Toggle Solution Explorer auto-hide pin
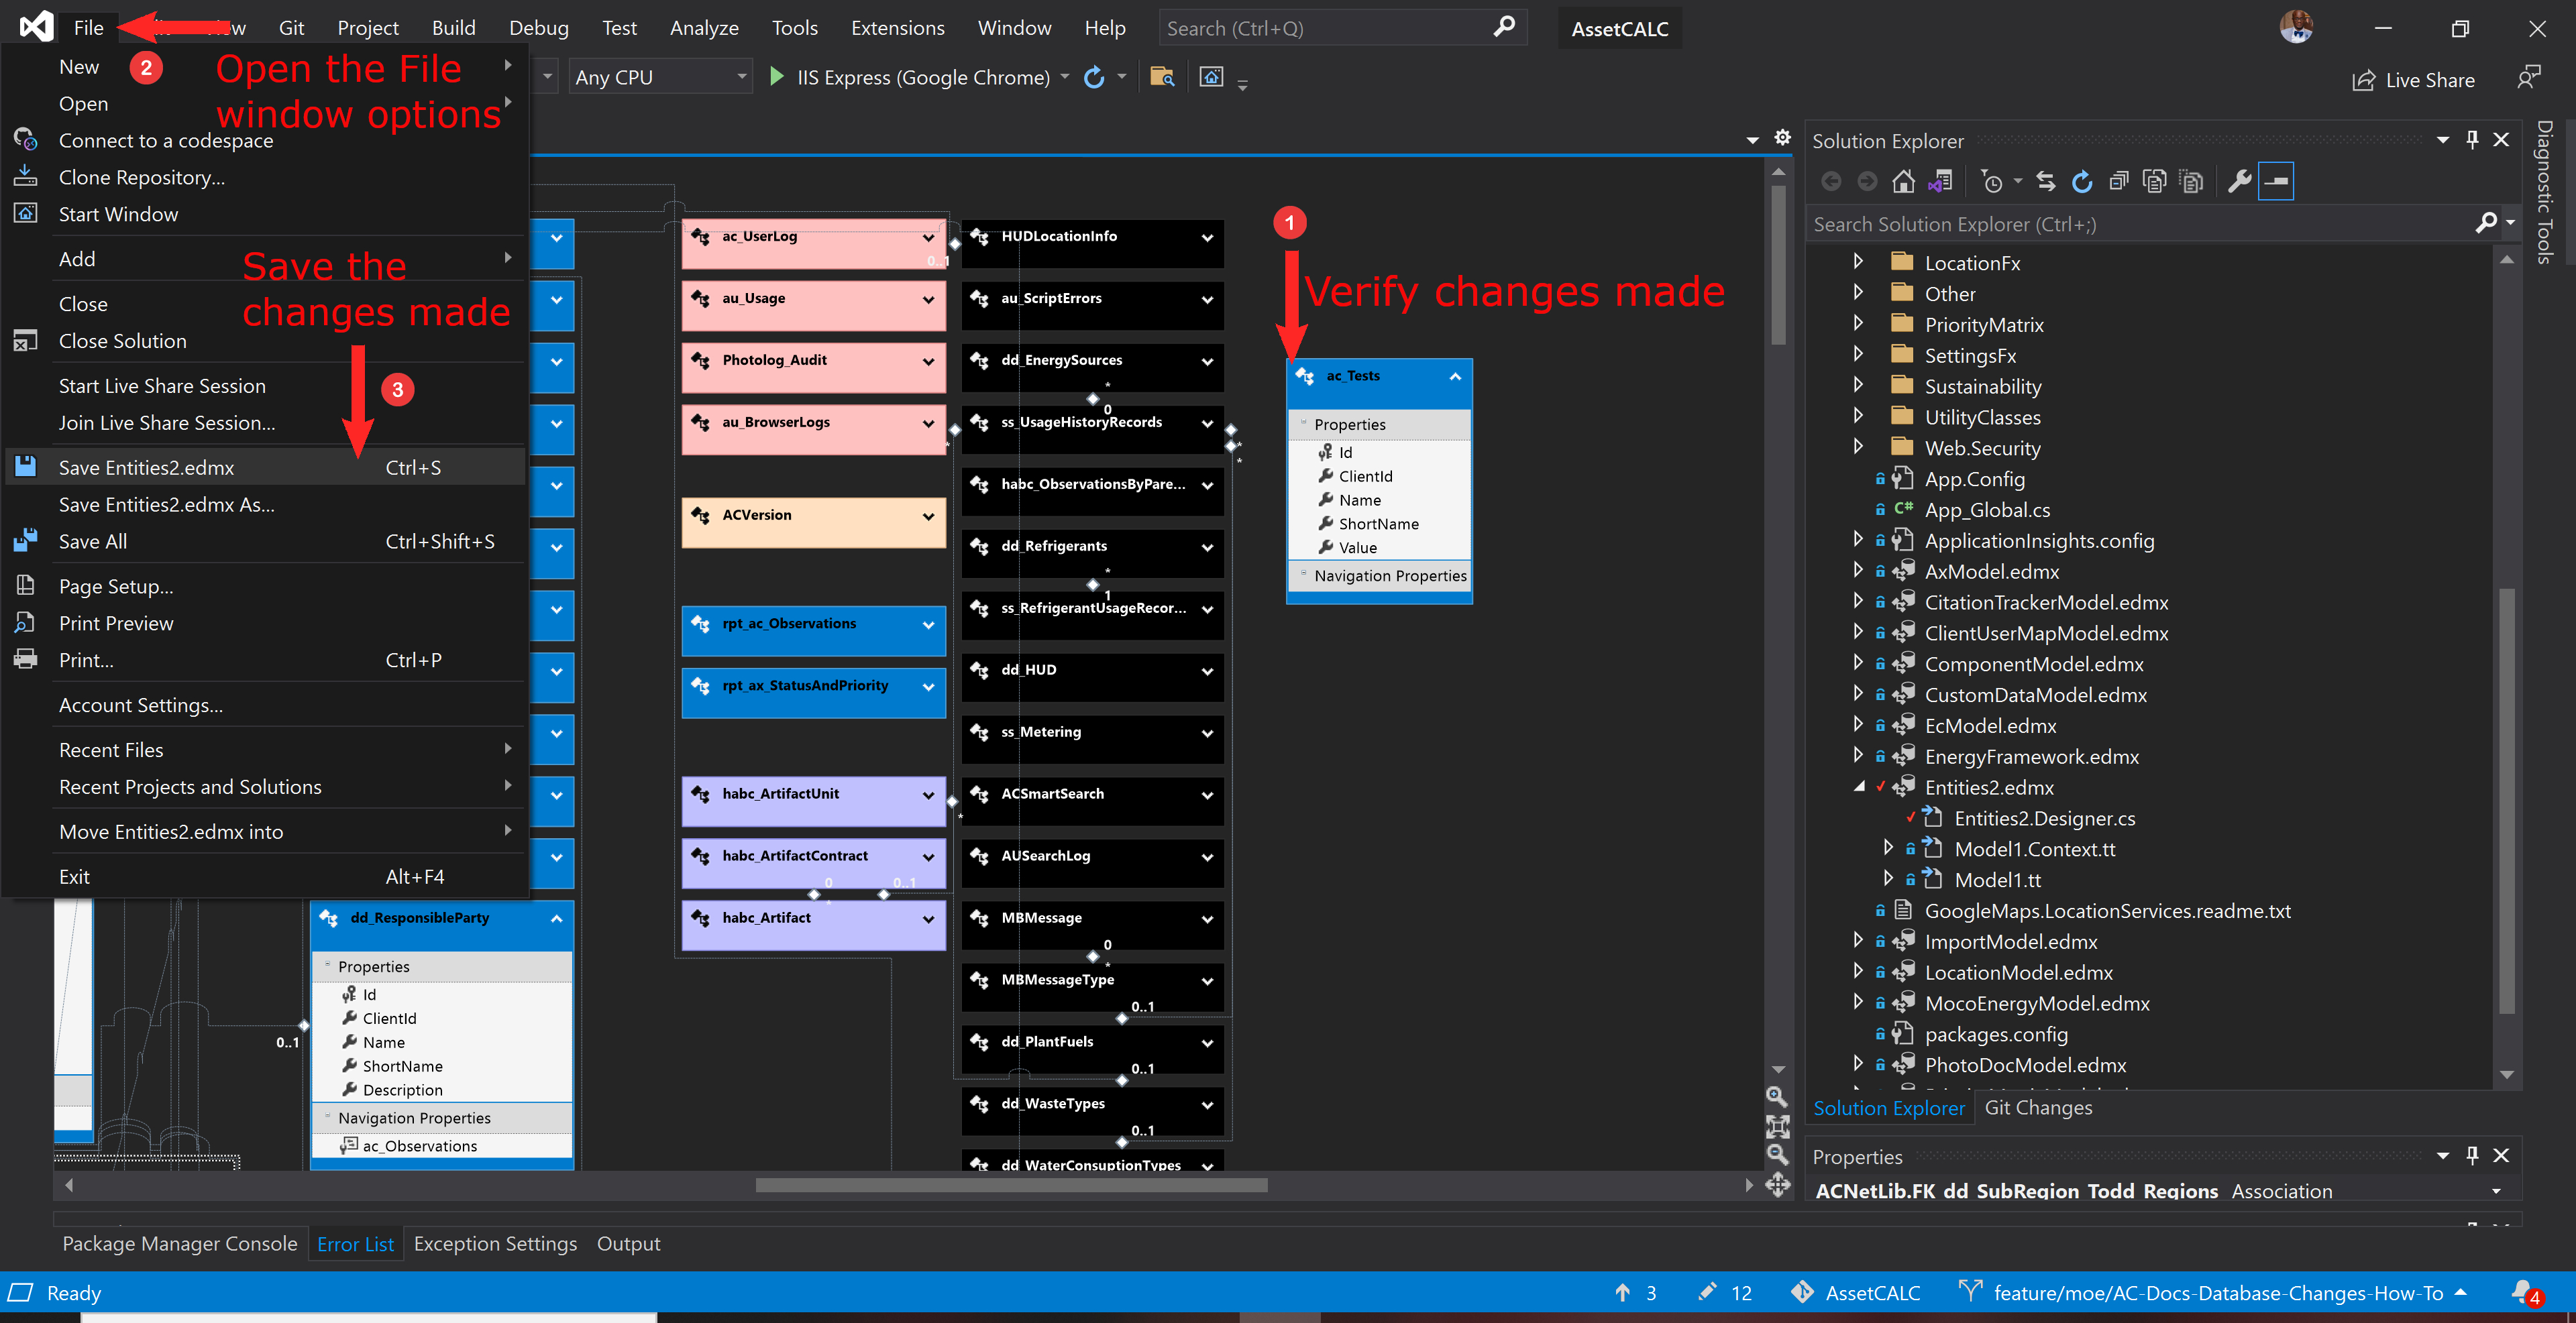Screen dimensions: 2576x1323 tap(2472, 140)
